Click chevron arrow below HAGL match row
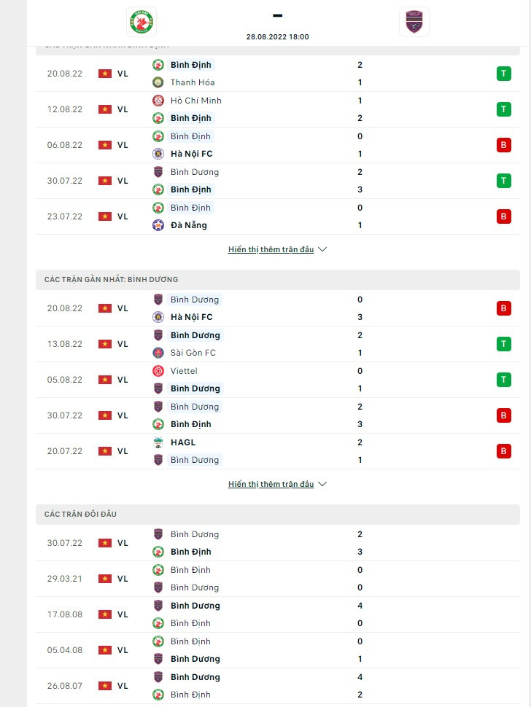The height and width of the screenshot is (707, 531). 323,484
